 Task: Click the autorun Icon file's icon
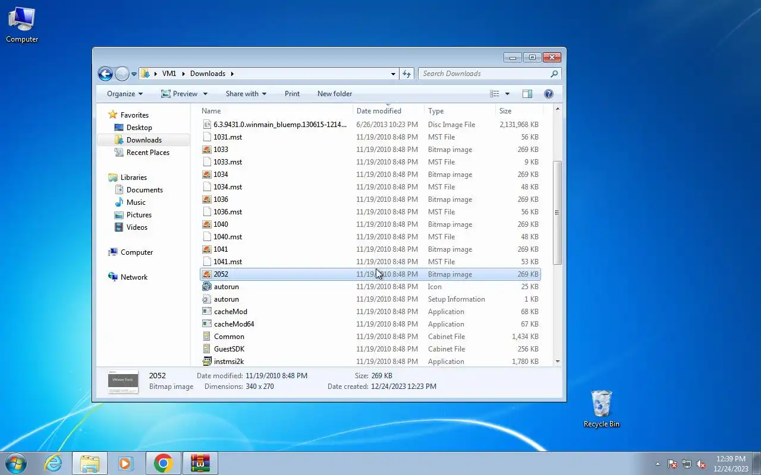(207, 287)
